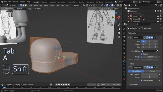Click the Levels Viewport value field
This screenshot has width=163, height=92.
(x=150, y=74)
